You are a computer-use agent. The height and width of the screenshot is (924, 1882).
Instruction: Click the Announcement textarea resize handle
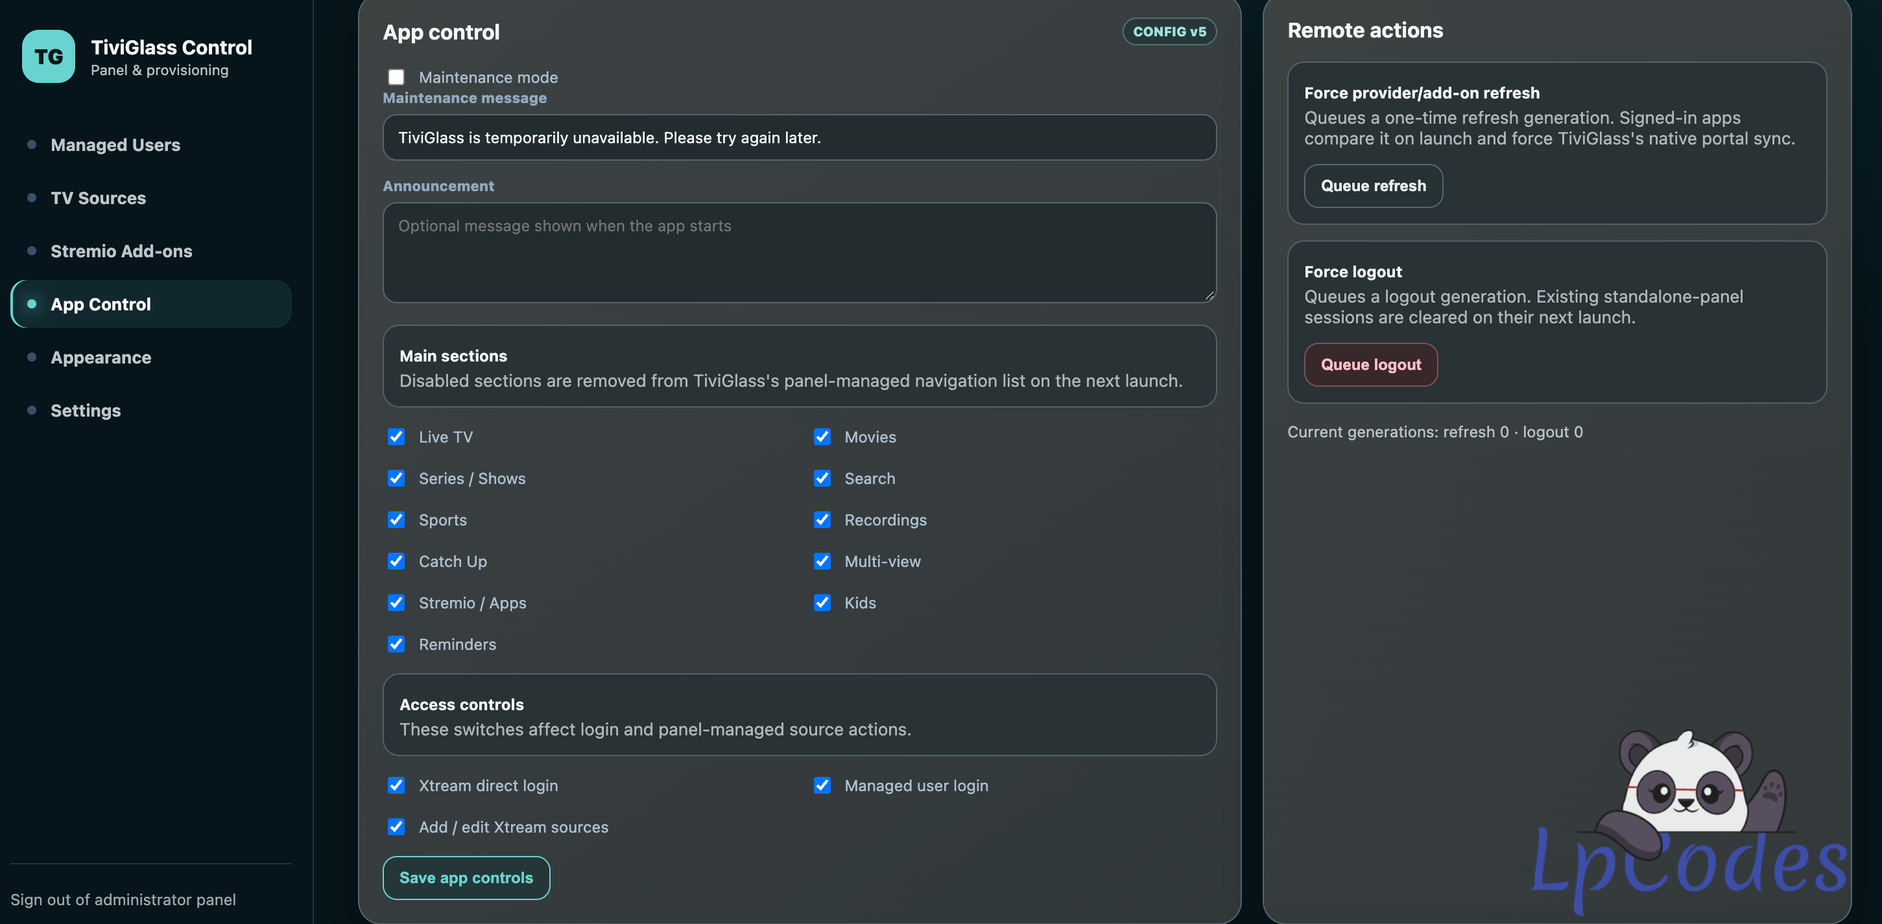click(1209, 295)
